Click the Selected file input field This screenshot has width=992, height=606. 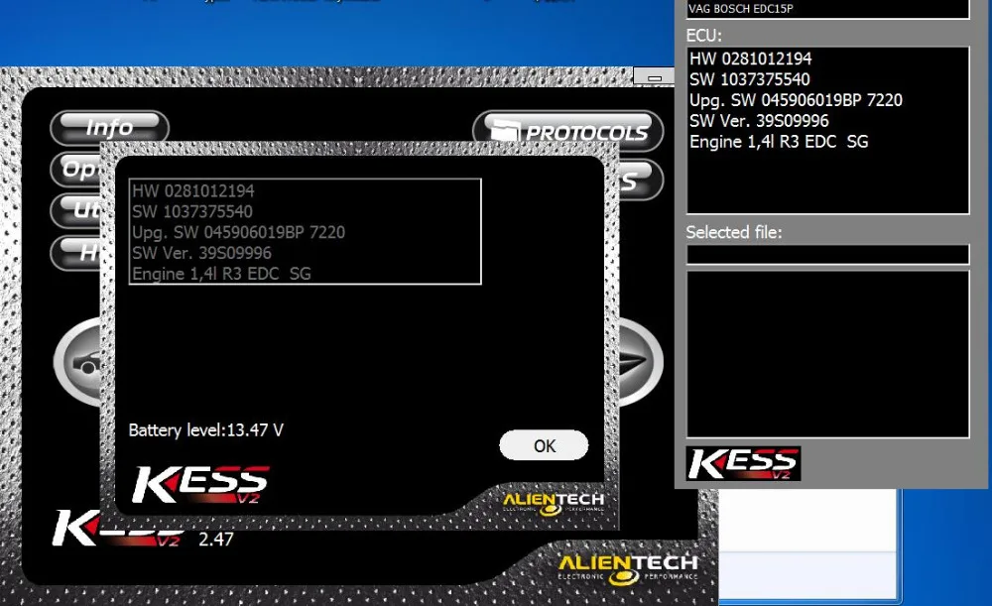click(x=827, y=254)
